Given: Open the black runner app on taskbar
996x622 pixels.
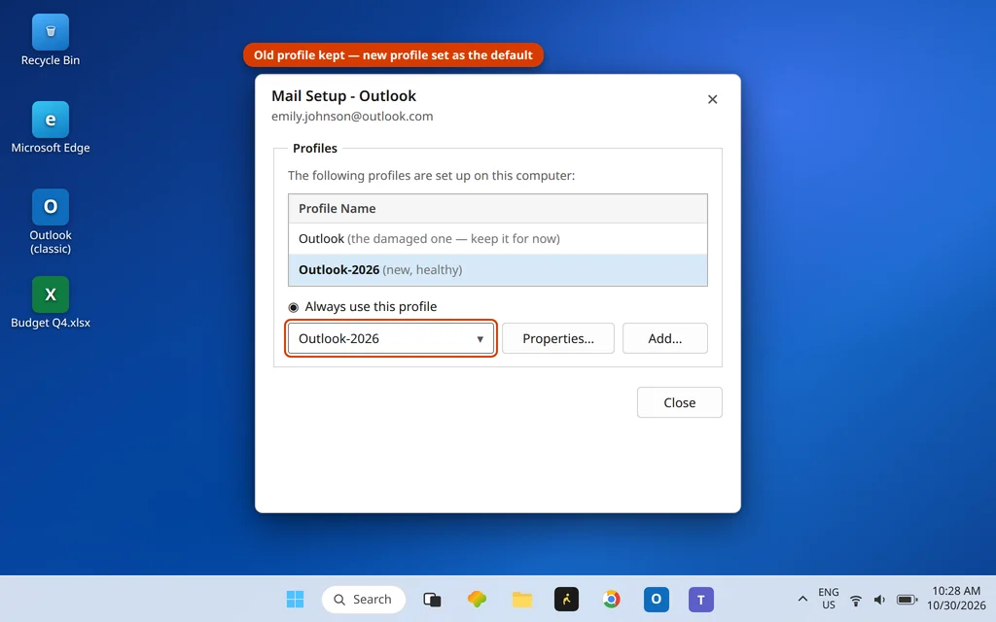Looking at the screenshot, I should pyautogui.click(x=567, y=599).
